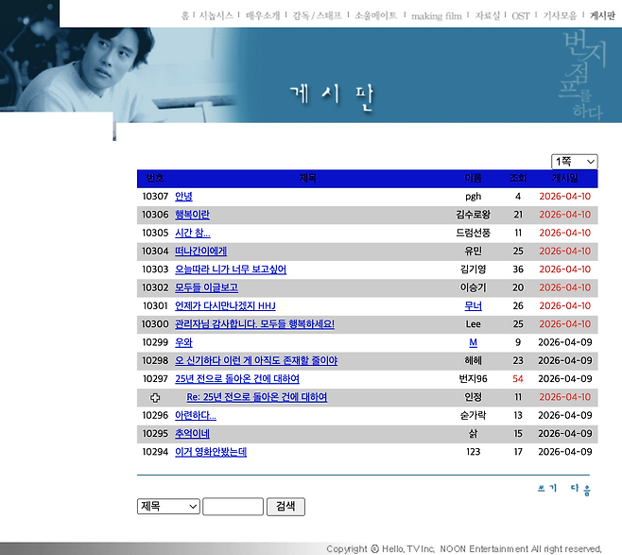Open post 이거 영화안봤는데

(210, 452)
